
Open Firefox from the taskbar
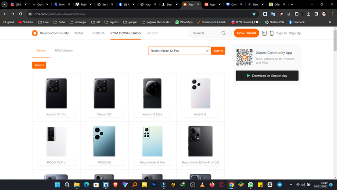point(212,185)
